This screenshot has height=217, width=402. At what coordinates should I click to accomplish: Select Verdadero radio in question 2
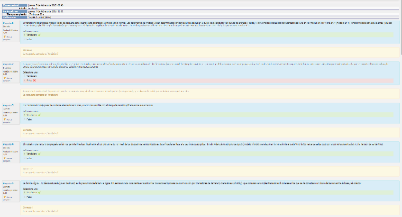click(25, 76)
